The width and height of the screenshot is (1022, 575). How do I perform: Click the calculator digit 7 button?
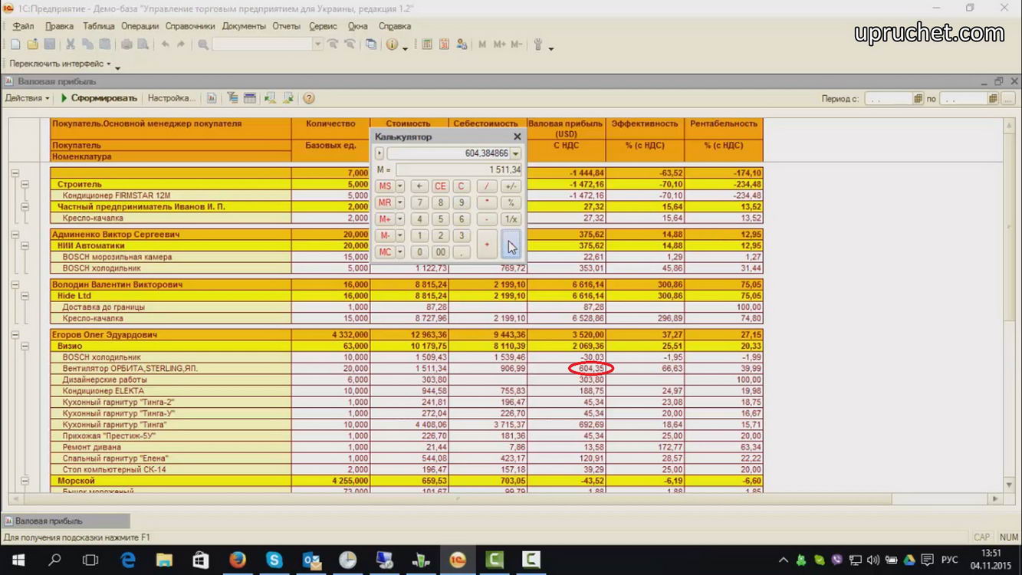tap(419, 203)
